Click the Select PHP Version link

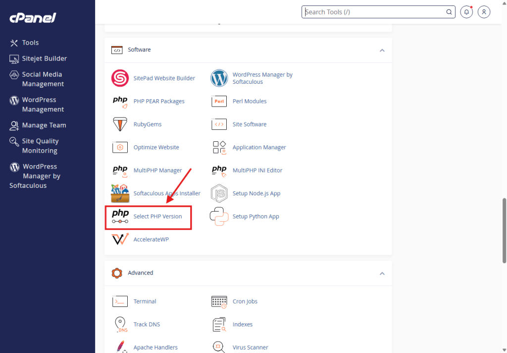tap(157, 217)
